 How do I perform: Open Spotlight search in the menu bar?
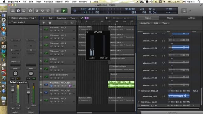(x=199, y=2)
